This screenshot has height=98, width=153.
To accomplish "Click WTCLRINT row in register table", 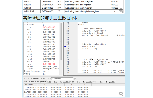I will [73, 11].
